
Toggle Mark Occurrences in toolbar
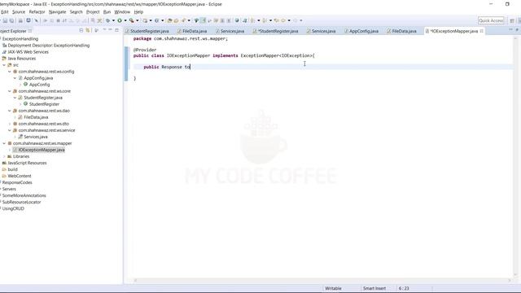[x=204, y=20]
